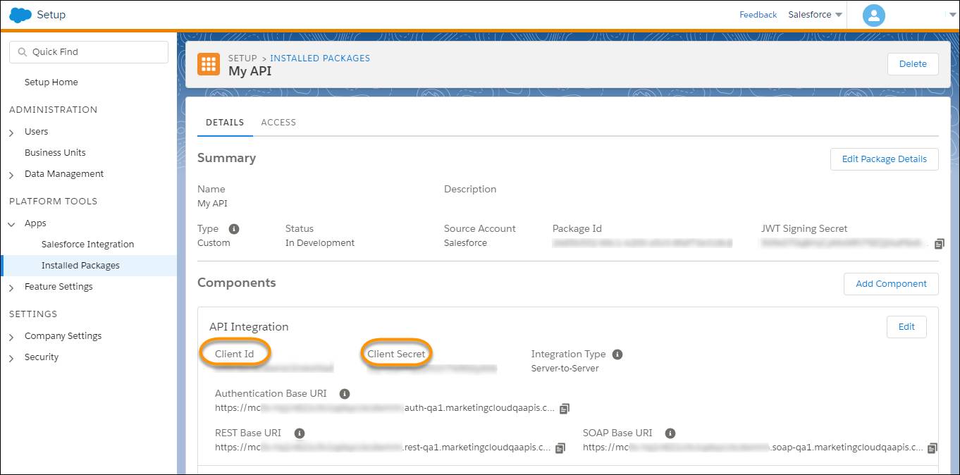Expand the Feature Settings node
Viewport: 960px width, 475px height.
click(11, 288)
